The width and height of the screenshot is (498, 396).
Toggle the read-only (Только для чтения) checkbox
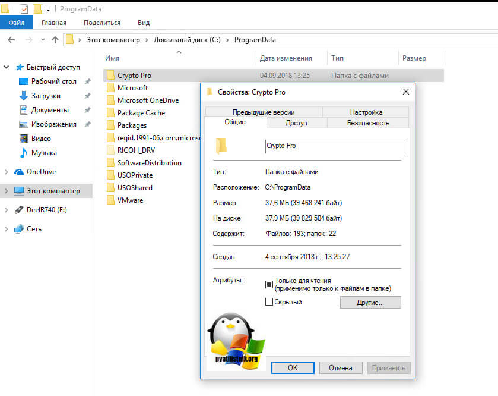pos(269,284)
